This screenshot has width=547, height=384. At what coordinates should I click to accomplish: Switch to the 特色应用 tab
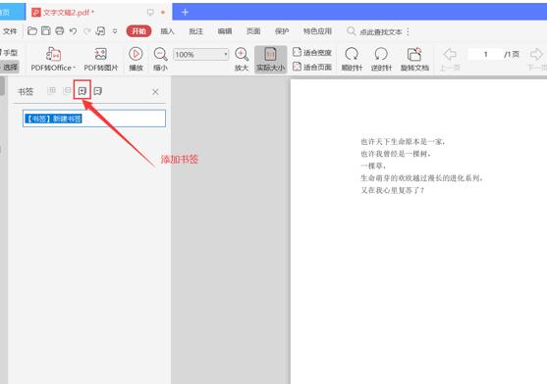[317, 31]
